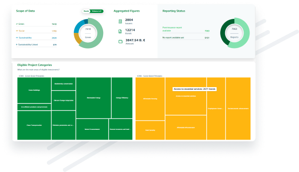This screenshot has width=299, height=172.
Task: Click the 1793 value on the Social row
Action: point(54,31)
